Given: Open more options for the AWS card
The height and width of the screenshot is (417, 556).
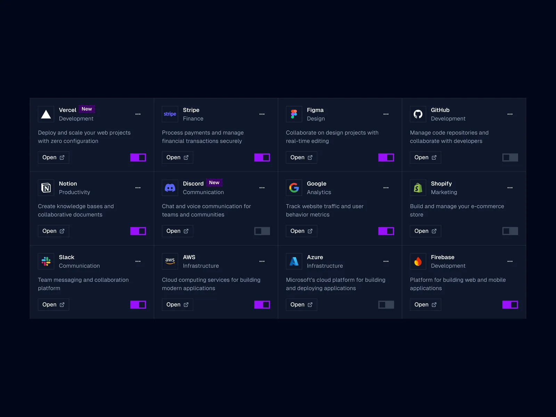Looking at the screenshot, I should click(x=262, y=261).
